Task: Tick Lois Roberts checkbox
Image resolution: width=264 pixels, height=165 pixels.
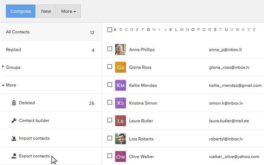Action: click(x=109, y=138)
